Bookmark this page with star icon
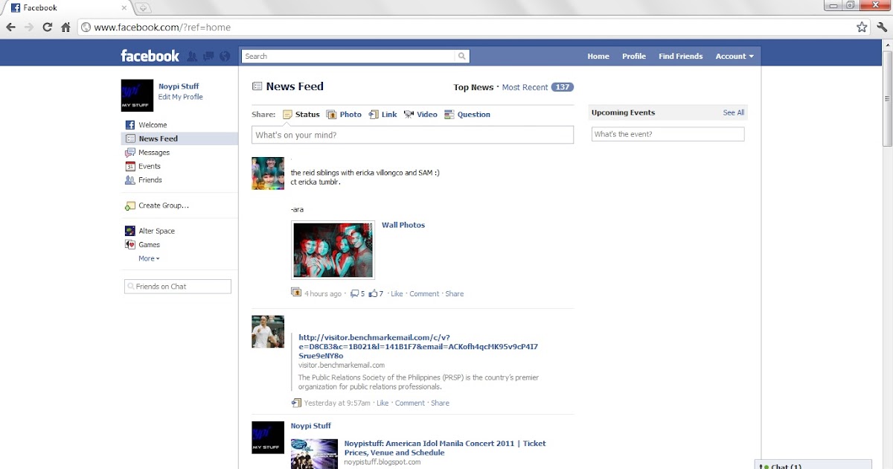This screenshot has width=893, height=469. 862,27
